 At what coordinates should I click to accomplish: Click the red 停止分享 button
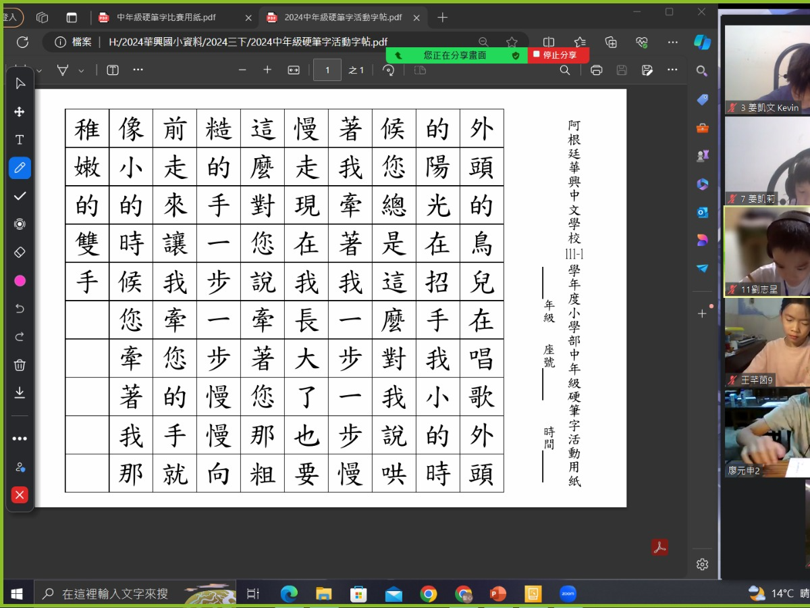pyautogui.click(x=558, y=55)
